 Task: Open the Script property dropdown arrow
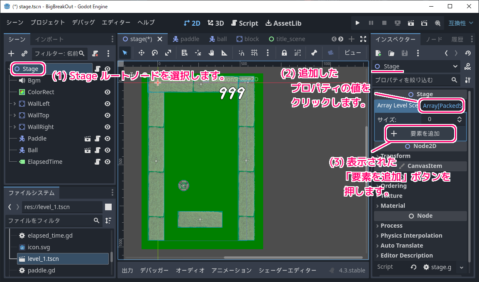(462, 267)
